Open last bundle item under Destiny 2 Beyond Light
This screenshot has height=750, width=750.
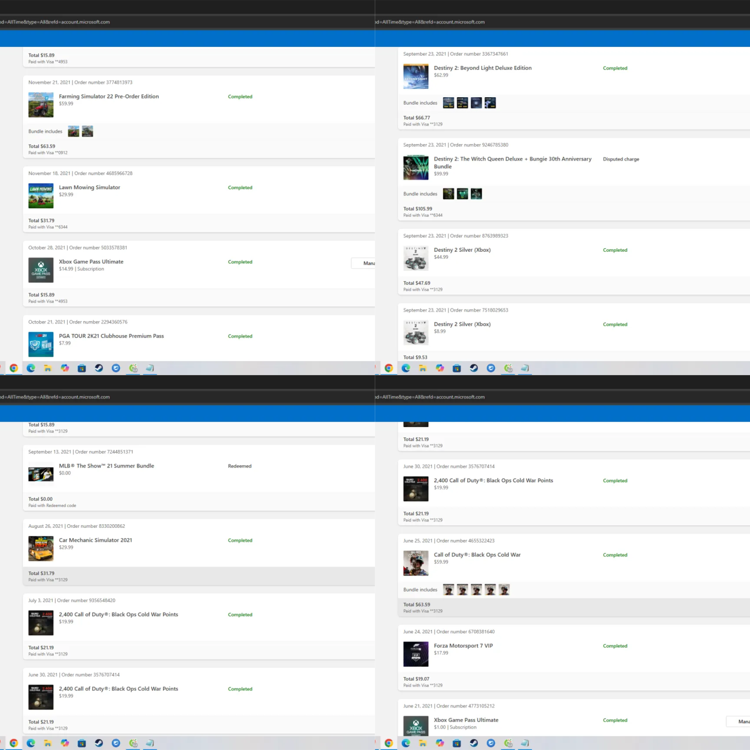pos(490,103)
